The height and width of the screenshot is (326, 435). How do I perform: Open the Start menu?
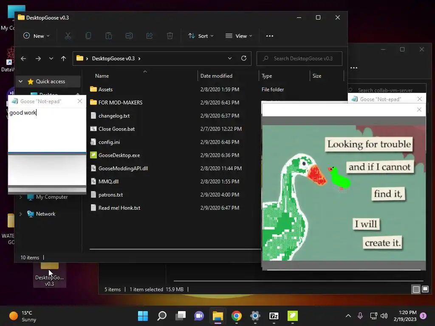coord(143,316)
